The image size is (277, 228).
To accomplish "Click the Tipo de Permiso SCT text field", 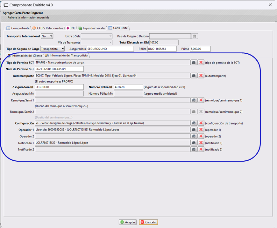I will coord(112,62).
